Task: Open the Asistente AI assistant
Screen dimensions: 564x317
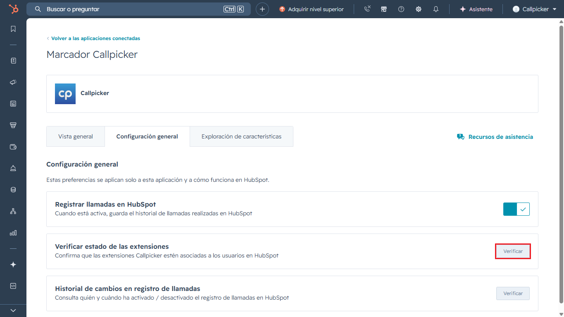Action: pos(476,9)
